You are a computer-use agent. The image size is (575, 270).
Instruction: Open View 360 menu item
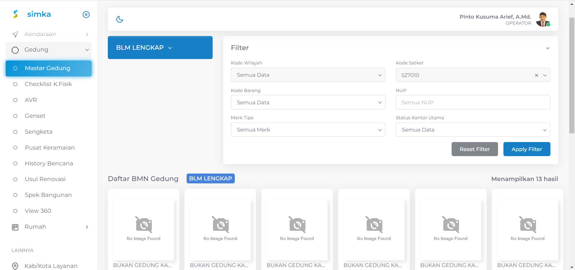49,211
